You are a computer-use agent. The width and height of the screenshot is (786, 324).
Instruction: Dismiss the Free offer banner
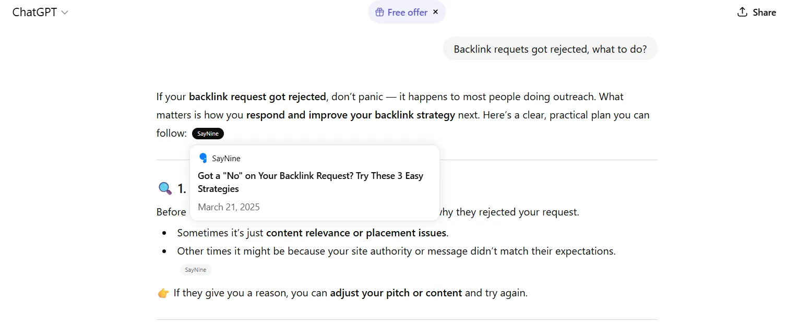pyautogui.click(x=436, y=12)
